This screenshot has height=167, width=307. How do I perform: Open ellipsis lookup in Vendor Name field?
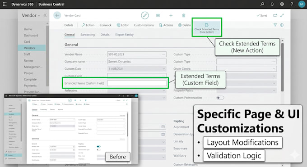(x=163, y=54)
